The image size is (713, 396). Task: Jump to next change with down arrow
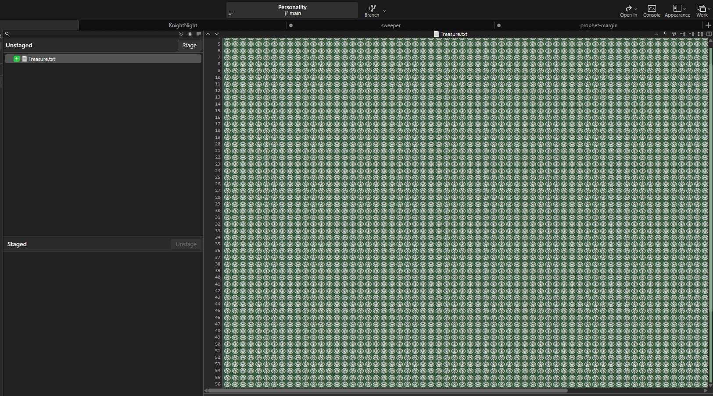pos(217,34)
